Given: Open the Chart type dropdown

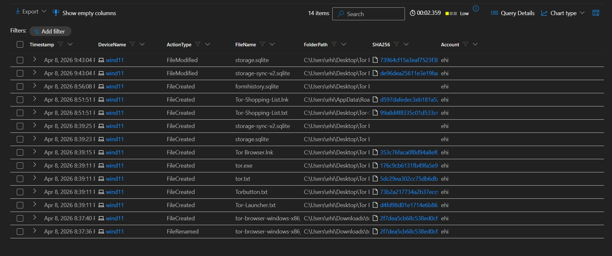Looking at the screenshot, I should [563, 13].
